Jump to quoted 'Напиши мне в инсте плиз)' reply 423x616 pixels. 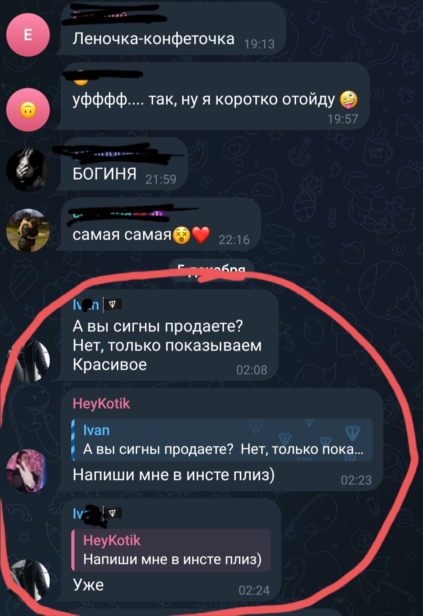(171, 550)
